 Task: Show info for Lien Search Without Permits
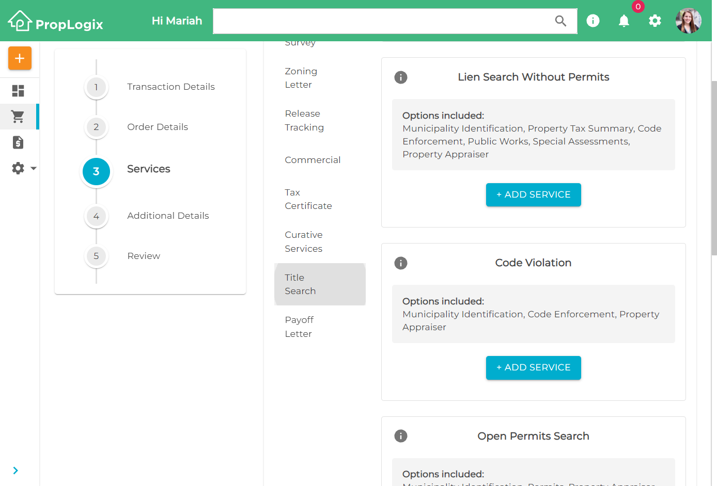click(x=401, y=77)
